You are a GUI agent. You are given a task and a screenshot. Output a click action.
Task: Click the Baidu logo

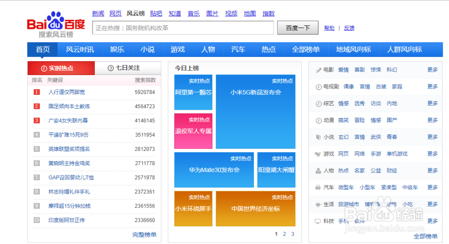pos(56,25)
